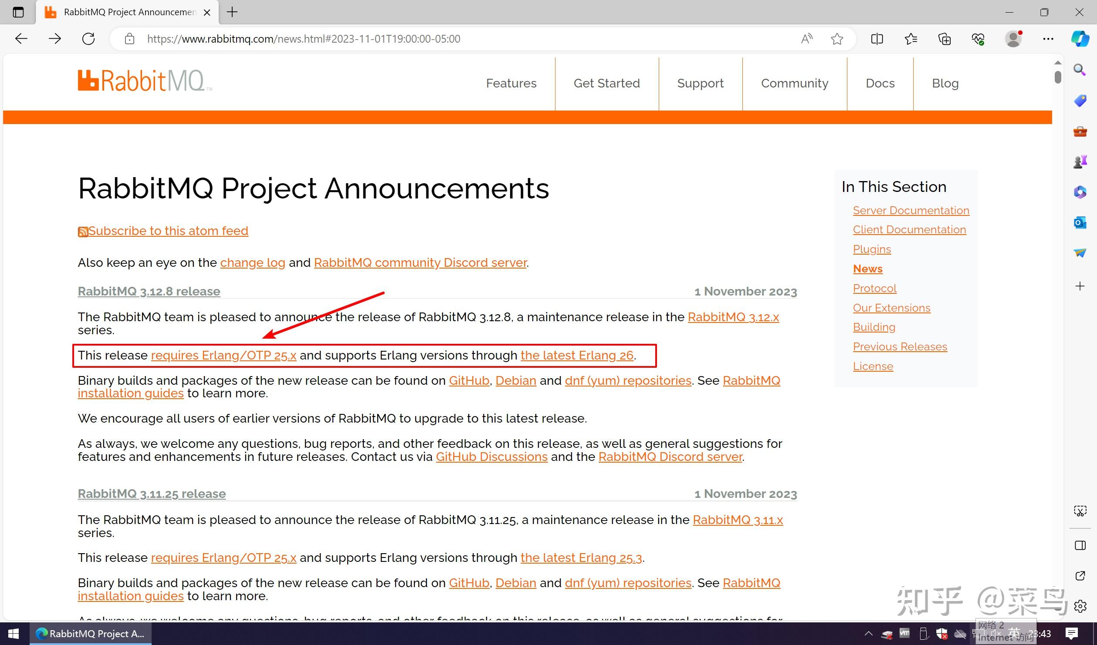
Task: Expand hidden system tray icons chevron
Action: click(868, 634)
